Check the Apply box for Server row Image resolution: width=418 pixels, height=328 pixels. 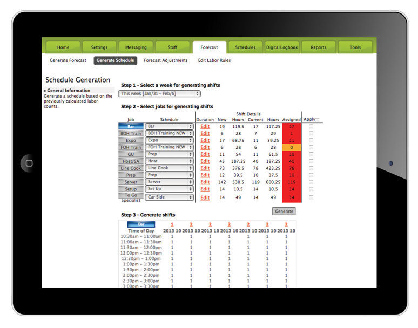[312, 182]
